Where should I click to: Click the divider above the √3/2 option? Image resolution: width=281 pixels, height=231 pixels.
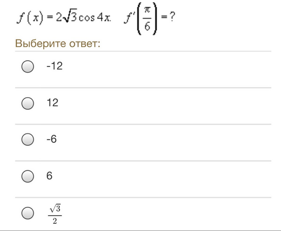tap(143, 197)
